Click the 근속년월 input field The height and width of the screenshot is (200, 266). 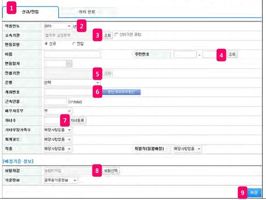coord(55,102)
